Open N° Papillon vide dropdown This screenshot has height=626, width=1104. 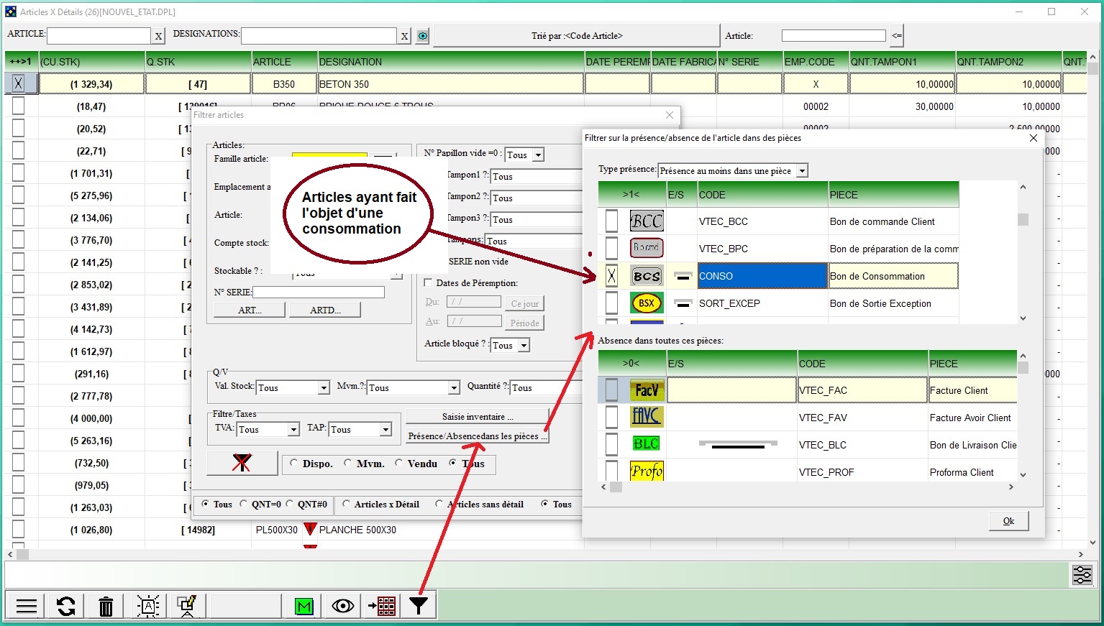coord(538,155)
